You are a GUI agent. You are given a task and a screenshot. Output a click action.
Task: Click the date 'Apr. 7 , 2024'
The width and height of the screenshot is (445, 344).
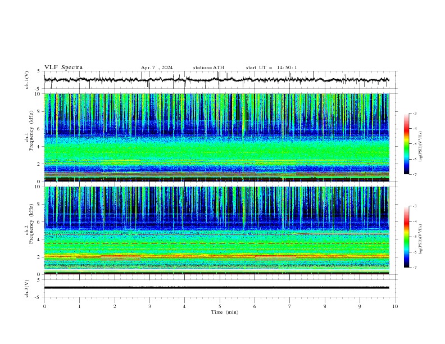(x=157, y=67)
